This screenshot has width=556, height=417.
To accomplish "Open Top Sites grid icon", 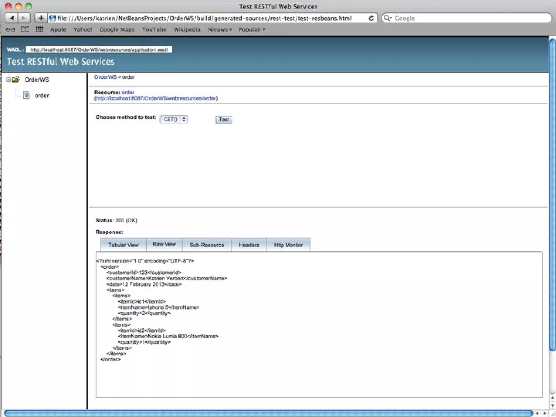I will (39, 29).
